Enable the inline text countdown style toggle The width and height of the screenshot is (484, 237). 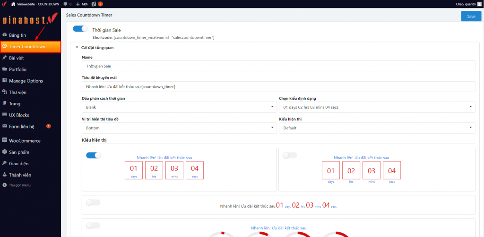point(93,203)
